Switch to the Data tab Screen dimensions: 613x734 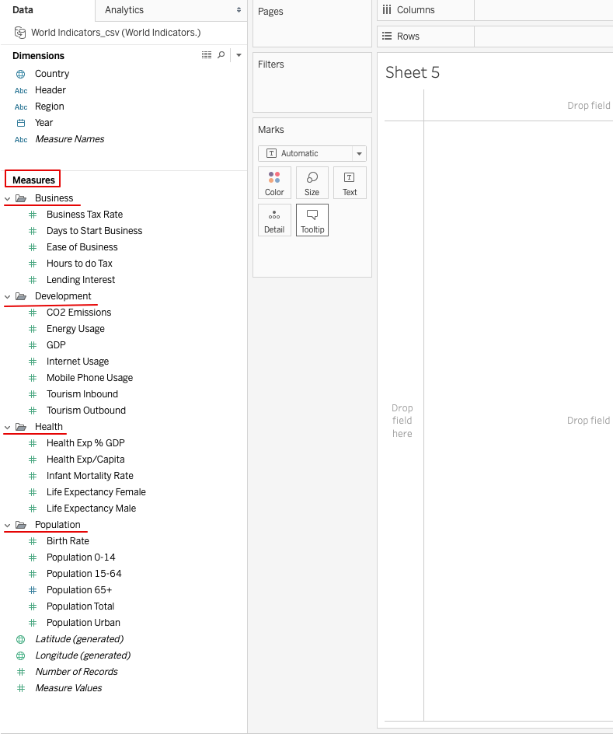point(23,10)
